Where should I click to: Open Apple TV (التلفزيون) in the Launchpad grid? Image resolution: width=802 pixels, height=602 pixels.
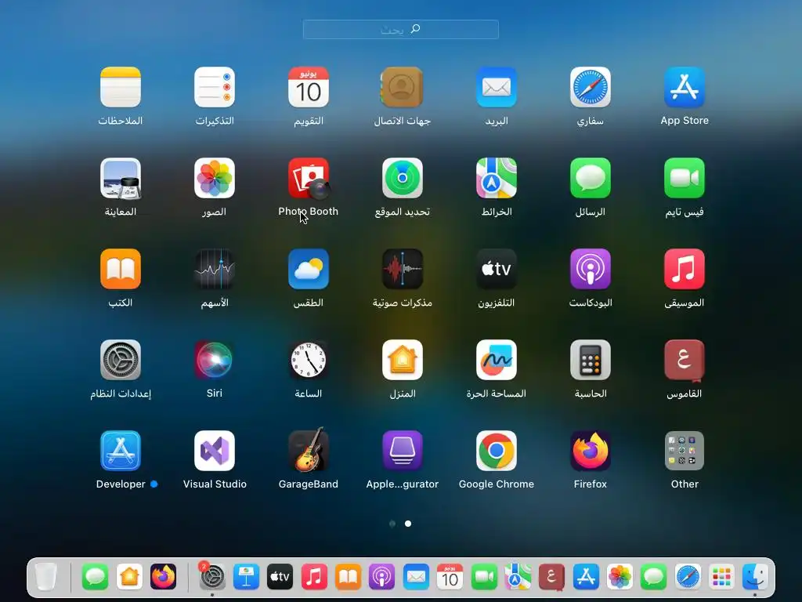point(496,269)
